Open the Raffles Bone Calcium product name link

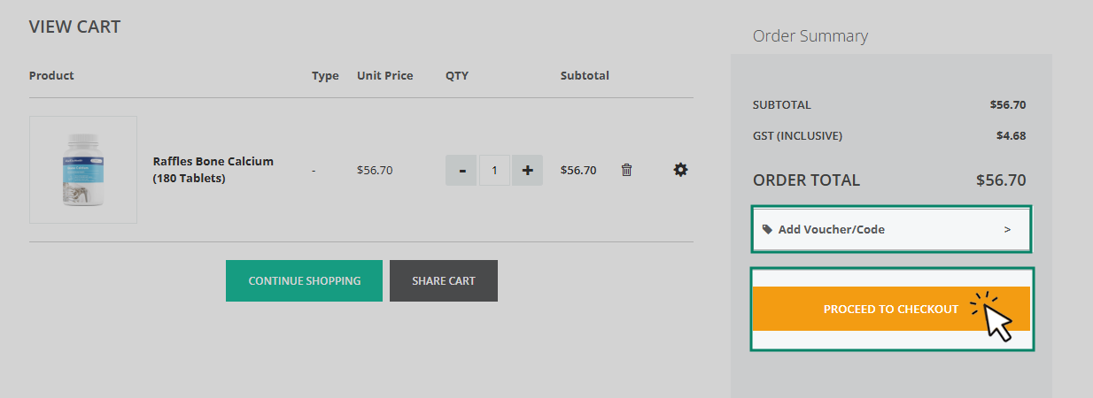[213, 170]
